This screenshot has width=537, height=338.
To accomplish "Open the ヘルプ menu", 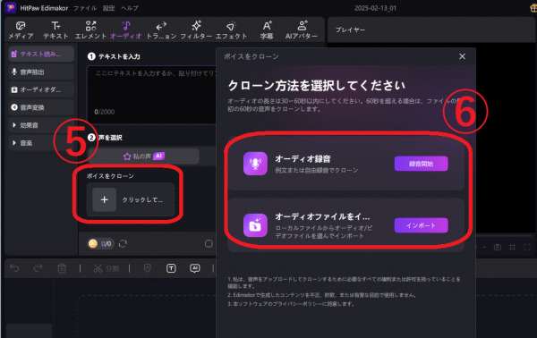I will pyautogui.click(x=130, y=8).
